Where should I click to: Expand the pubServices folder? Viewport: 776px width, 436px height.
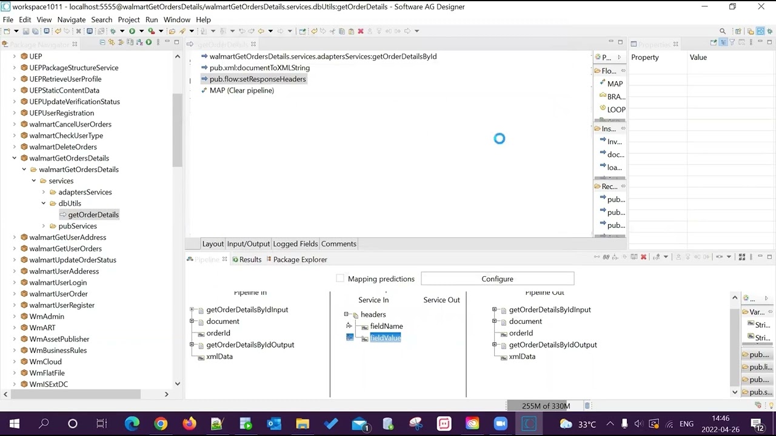point(44,226)
